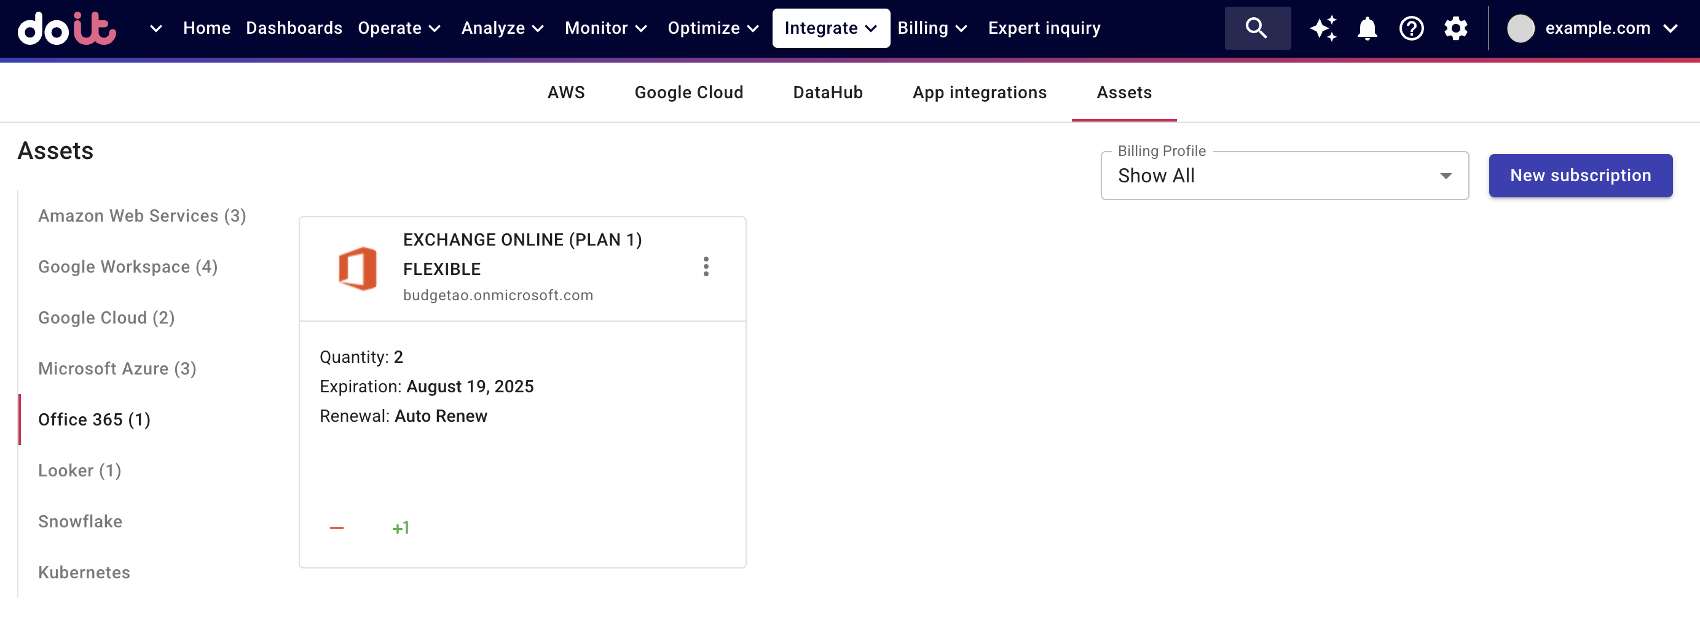Screen dimensions: 1700x625
Task: Select Google Workspace (4) in sidebar
Action: pyautogui.click(x=127, y=267)
